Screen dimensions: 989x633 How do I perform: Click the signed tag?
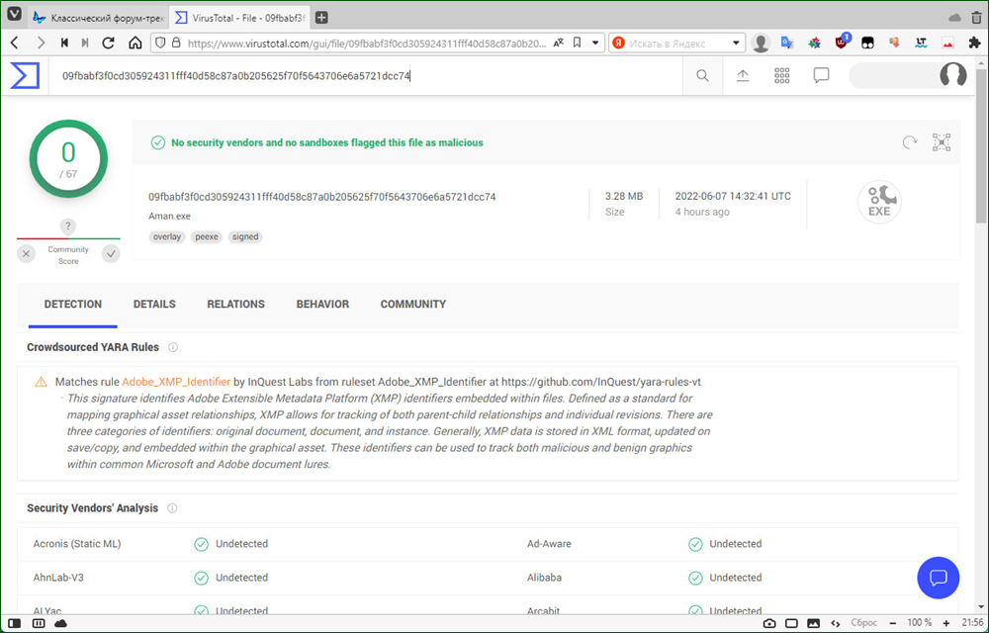(x=245, y=237)
